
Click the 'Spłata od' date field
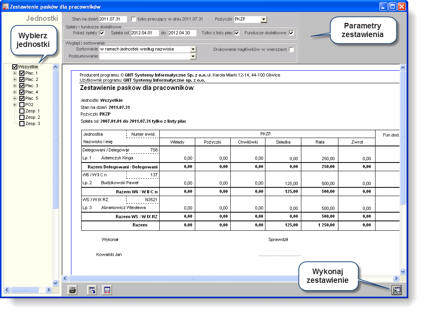[x=144, y=33]
